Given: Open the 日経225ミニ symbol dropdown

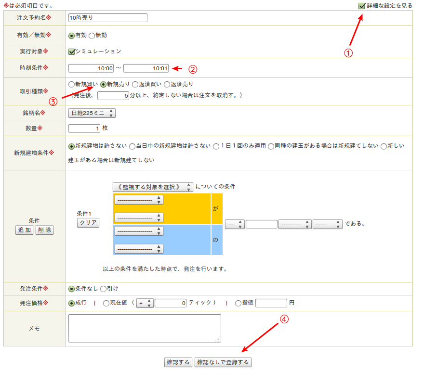Looking at the screenshot, I should 92,113.
